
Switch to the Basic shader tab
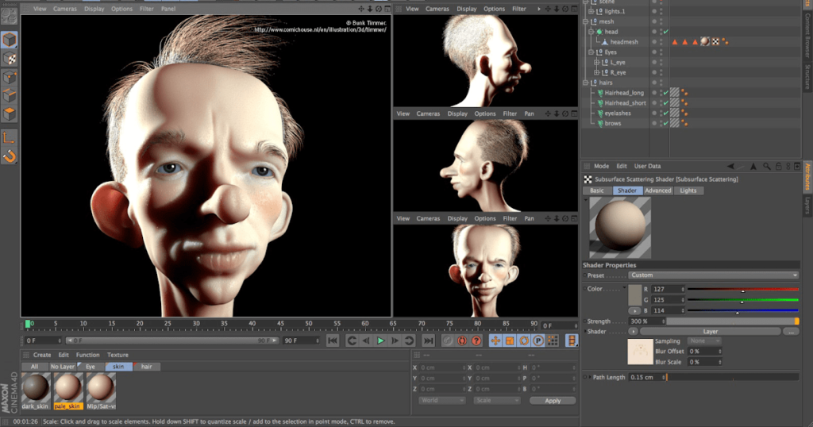click(x=597, y=190)
